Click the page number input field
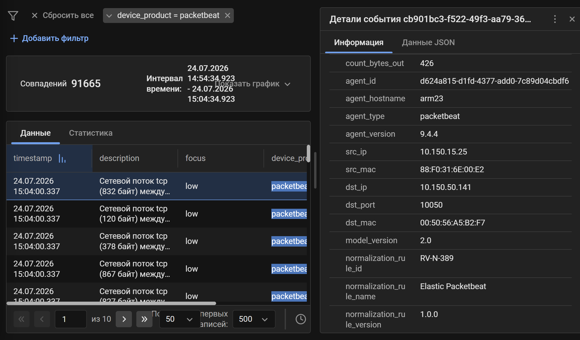 pos(71,319)
